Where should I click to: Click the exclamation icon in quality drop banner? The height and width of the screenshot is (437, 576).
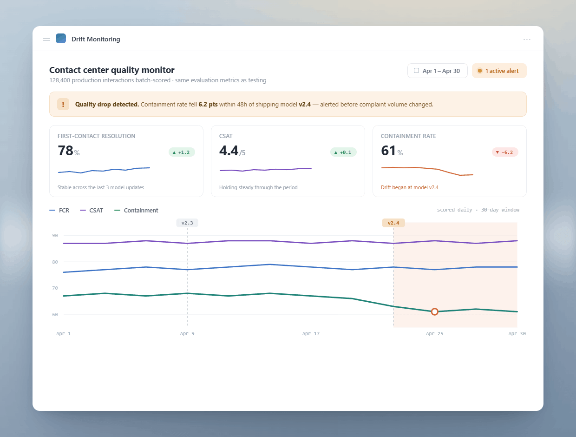tap(63, 104)
